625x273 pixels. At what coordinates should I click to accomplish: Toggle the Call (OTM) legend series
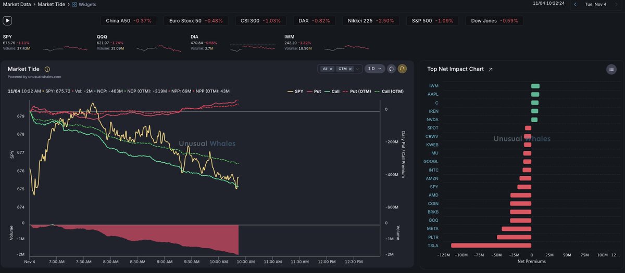389,92
